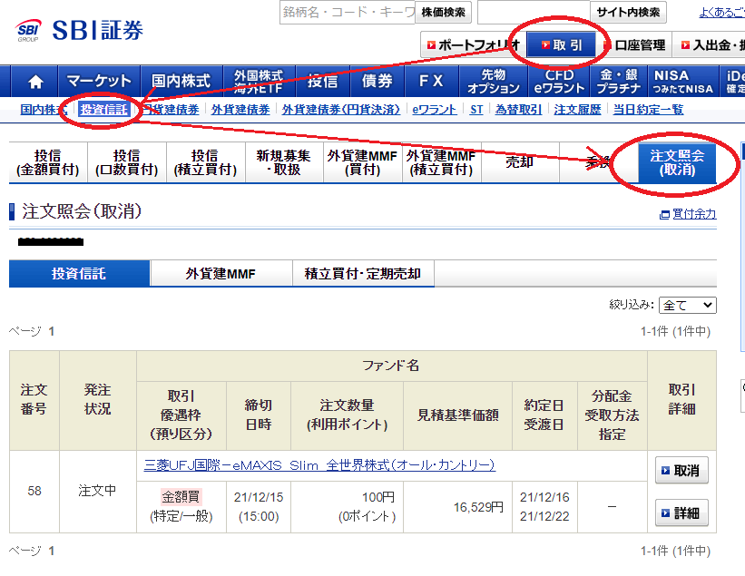The height and width of the screenshot is (576, 745).
Task: Open the NISA つみたてNISA tab
Action: 683,82
